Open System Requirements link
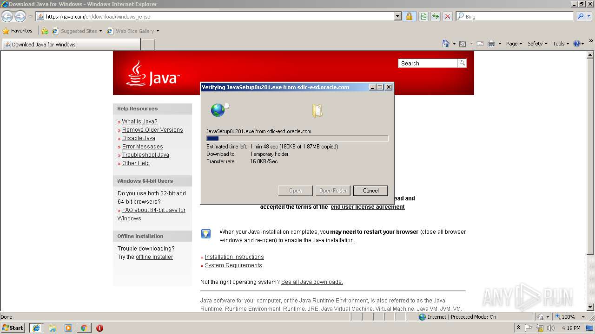Screen dimensions: 595x334 tap(233, 265)
